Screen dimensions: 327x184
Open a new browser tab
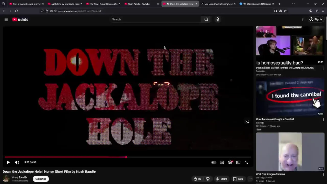point(279,4)
